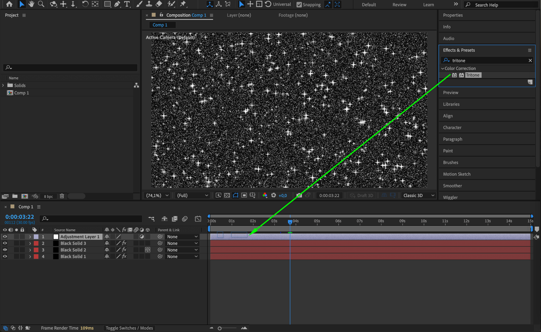Hide the Adjustment Layer 1 layer
This screenshot has width=541, height=332.
pyautogui.click(x=5, y=237)
